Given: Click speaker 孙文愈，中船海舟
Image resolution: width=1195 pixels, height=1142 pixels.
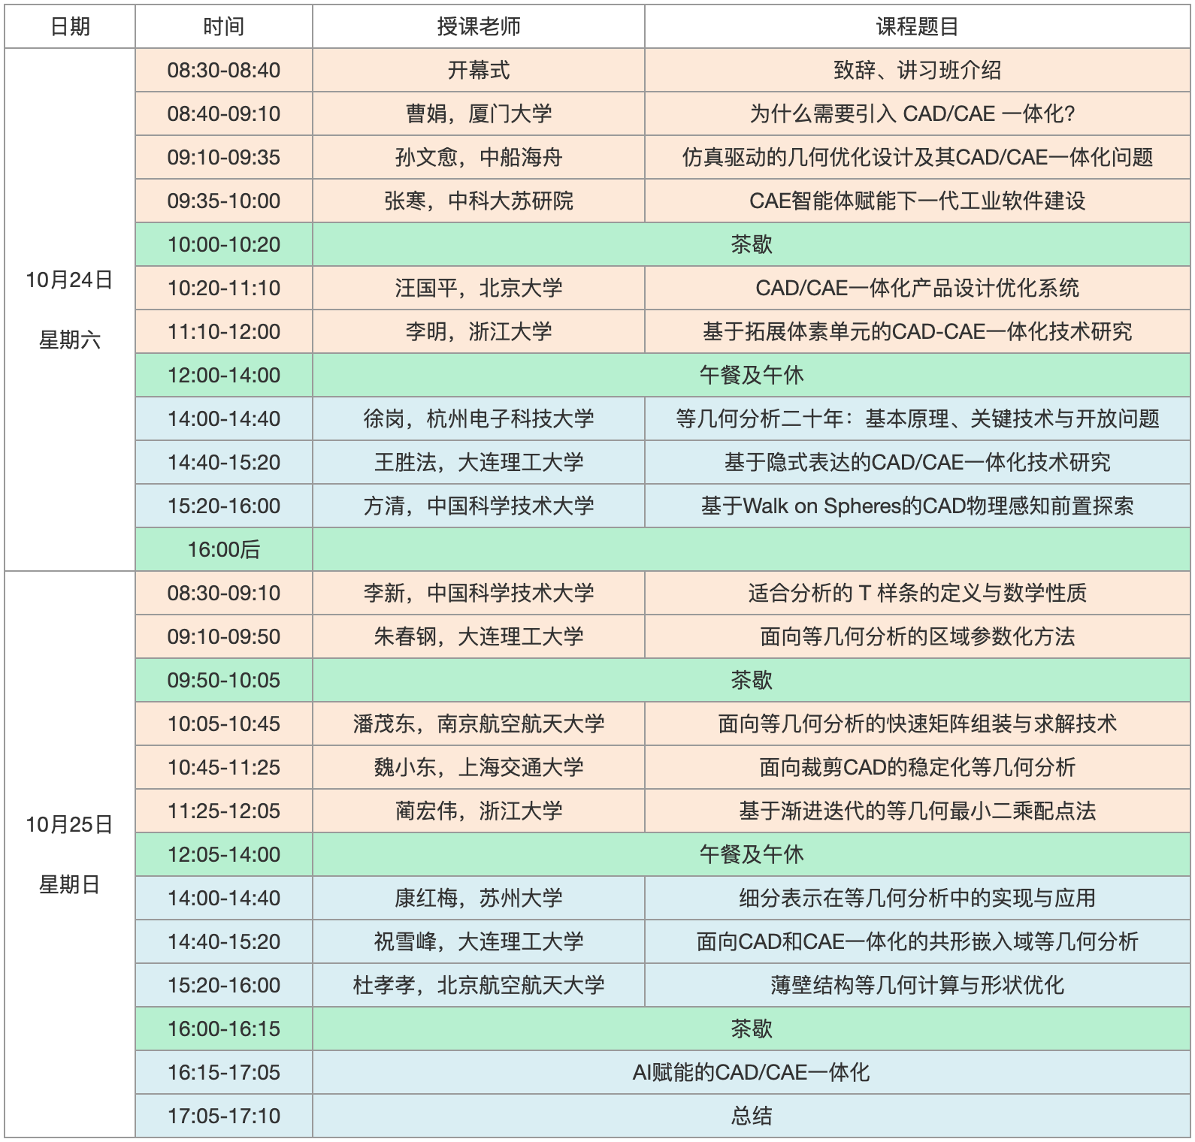Looking at the screenshot, I should pyautogui.click(x=479, y=157).
